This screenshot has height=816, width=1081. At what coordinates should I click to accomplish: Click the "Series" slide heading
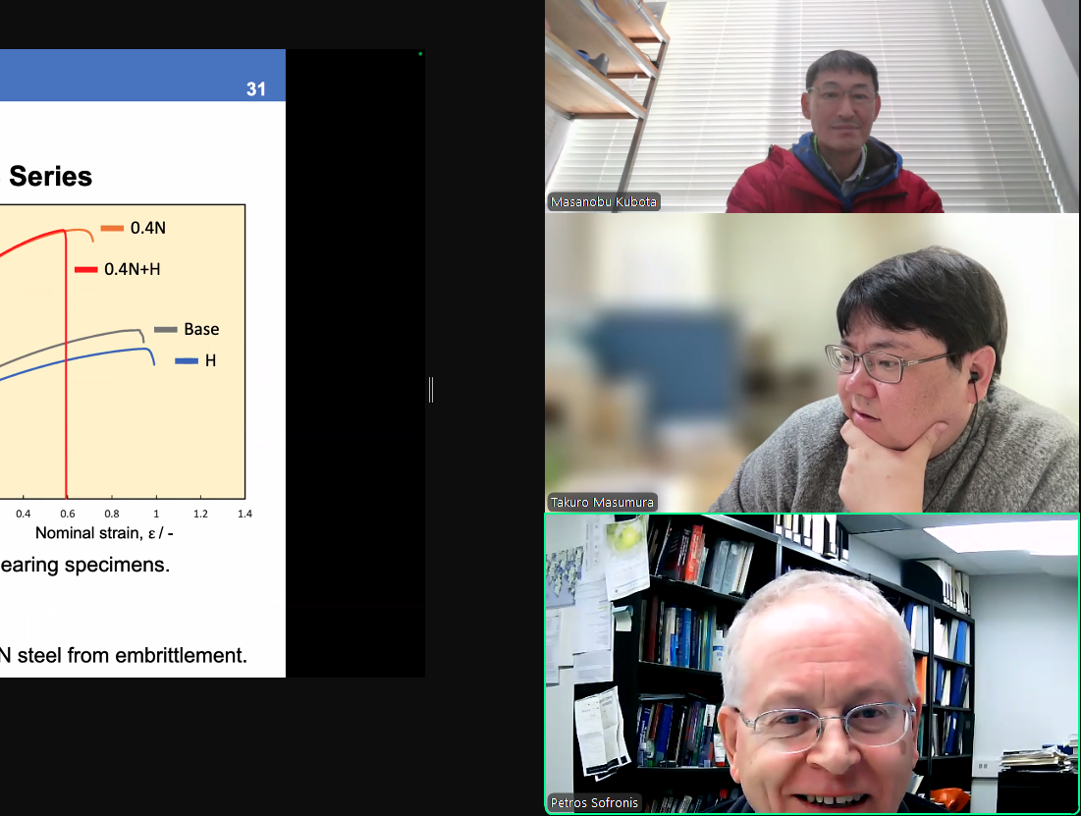[50, 177]
